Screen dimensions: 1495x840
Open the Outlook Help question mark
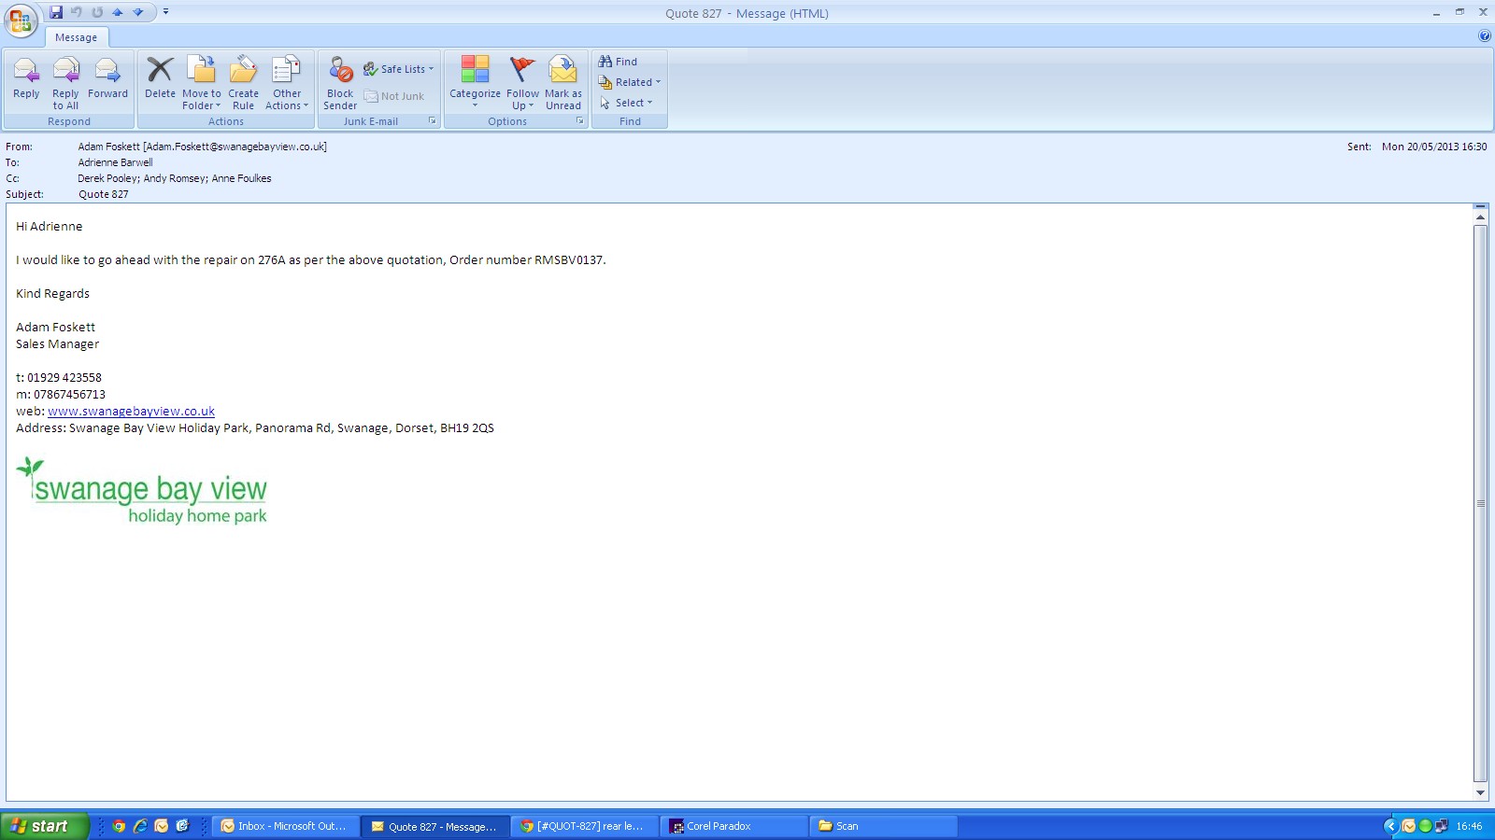pos(1485,36)
